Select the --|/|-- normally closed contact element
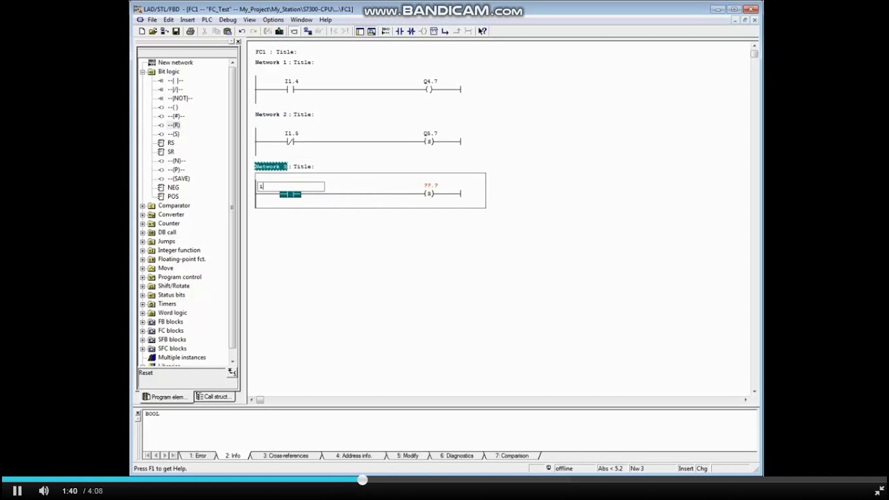Screen dimensions: 889x500 175,90
